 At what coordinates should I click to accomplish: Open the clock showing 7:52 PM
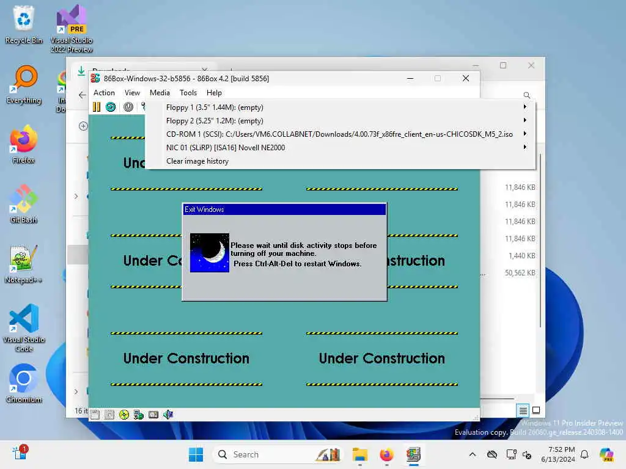(558, 454)
